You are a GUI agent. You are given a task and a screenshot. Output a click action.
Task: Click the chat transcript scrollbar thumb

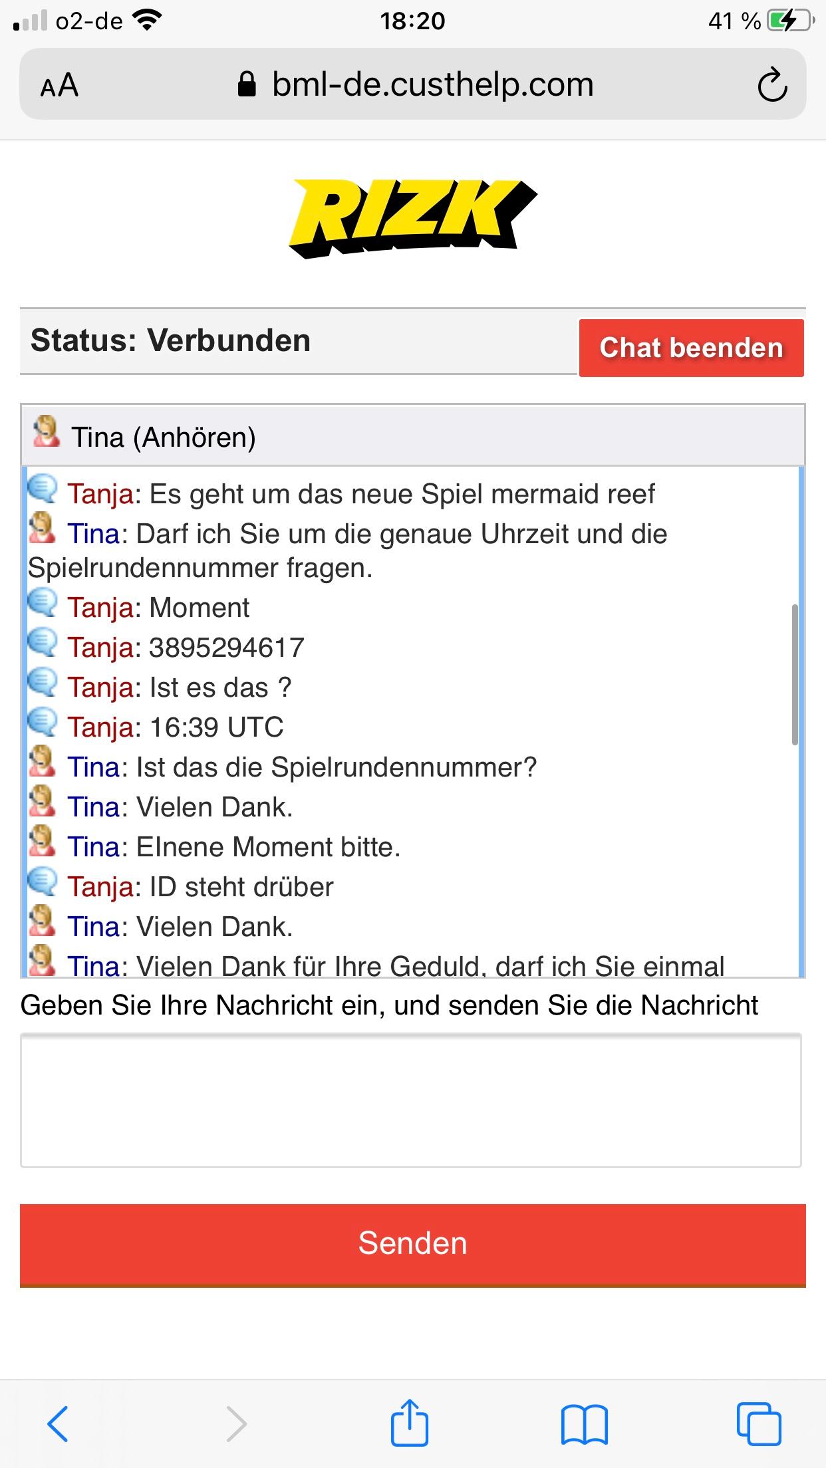pyautogui.click(x=794, y=675)
